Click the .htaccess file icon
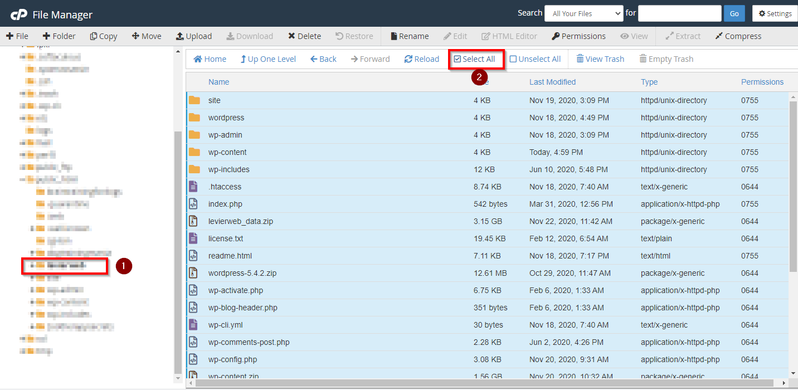This screenshot has width=798, height=390. [193, 187]
